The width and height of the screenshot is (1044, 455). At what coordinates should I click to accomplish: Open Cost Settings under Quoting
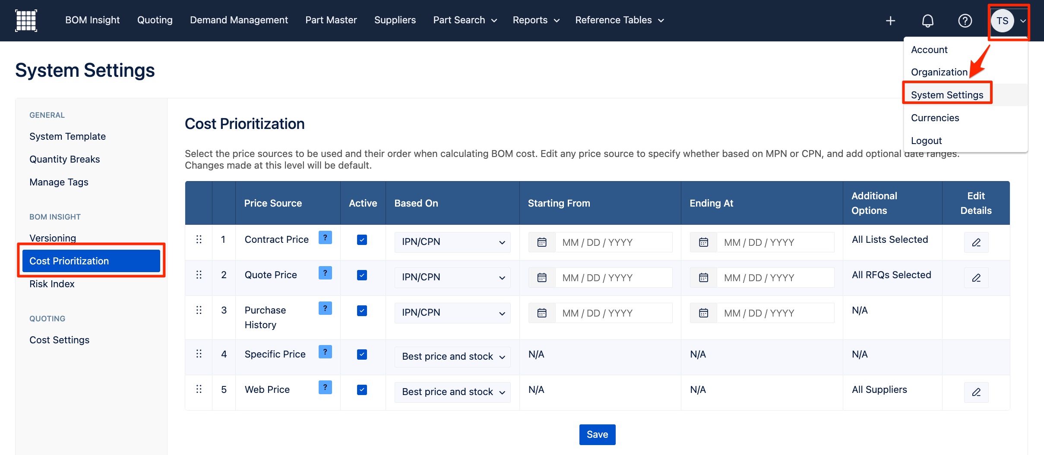59,340
